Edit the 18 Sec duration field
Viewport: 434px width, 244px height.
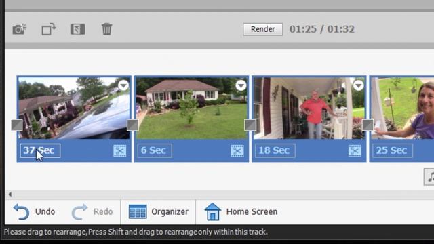(x=275, y=150)
